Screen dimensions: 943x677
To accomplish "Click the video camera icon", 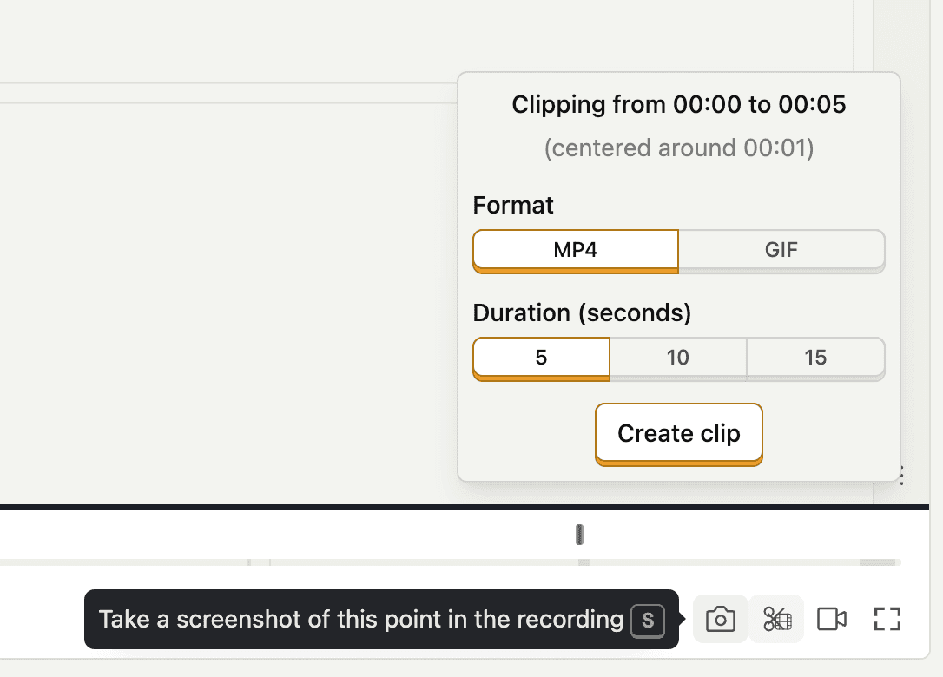I will pos(832,619).
